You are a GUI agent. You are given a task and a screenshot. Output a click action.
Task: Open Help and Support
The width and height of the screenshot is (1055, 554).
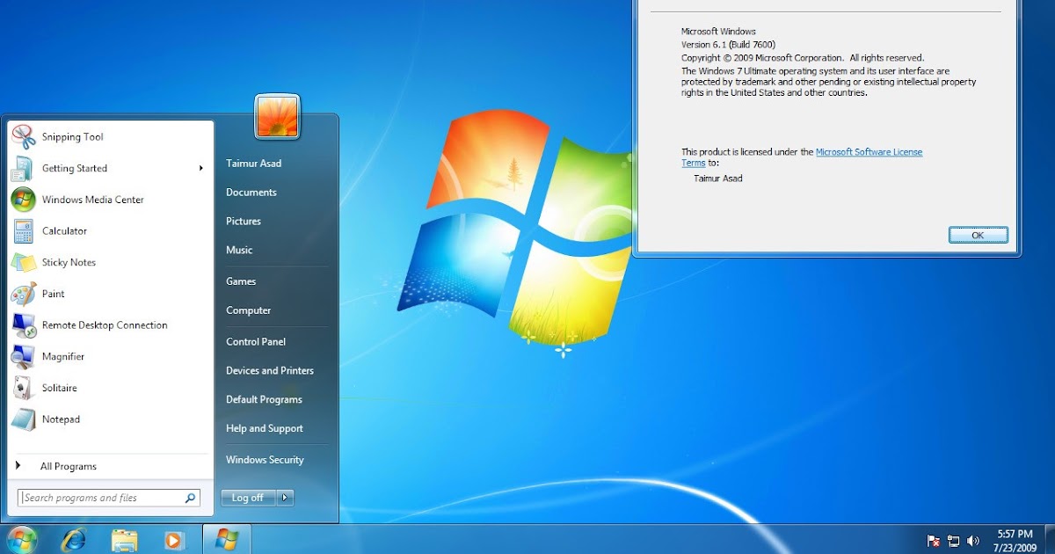coord(265,429)
